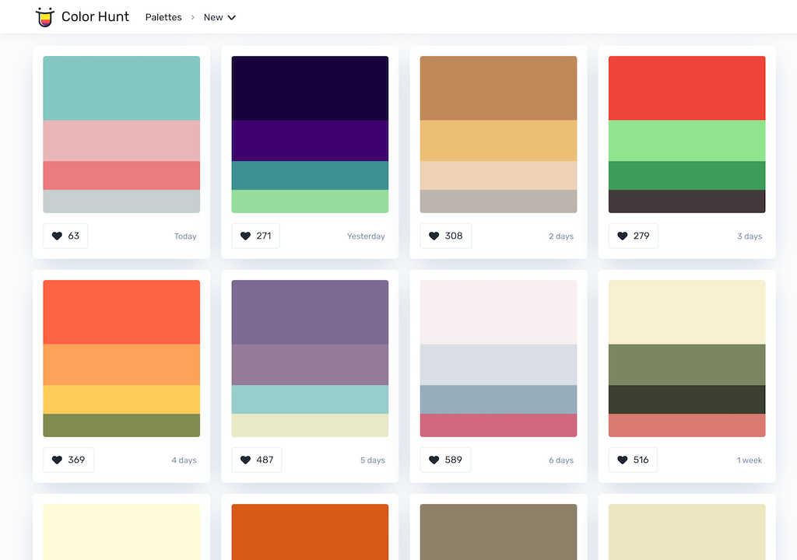Viewport: 797px width, 560px height.
Task: Like the palette with 279 likes
Action: pos(634,236)
